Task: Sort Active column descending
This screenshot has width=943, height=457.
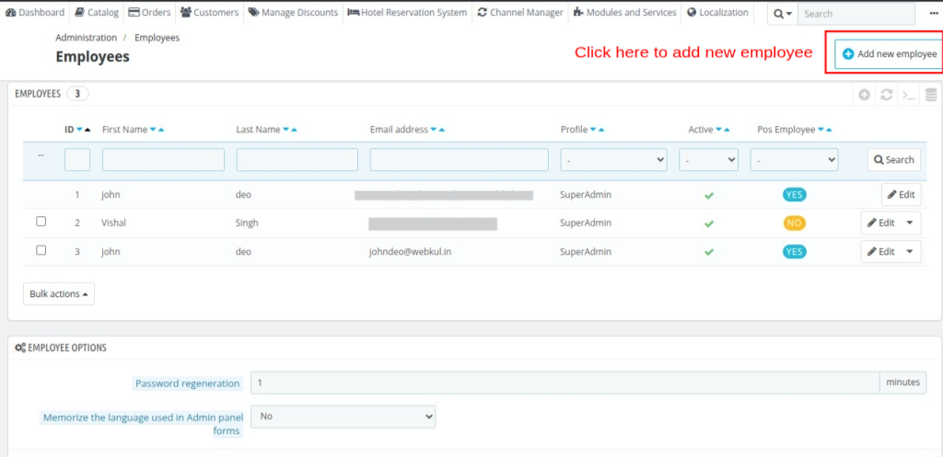Action: point(718,130)
